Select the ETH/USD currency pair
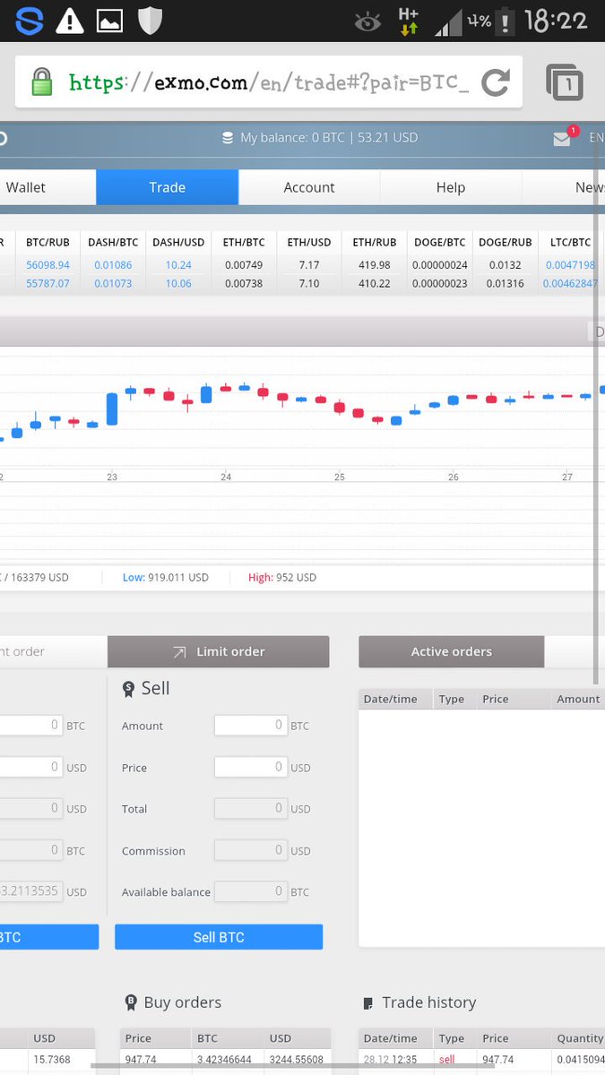This screenshot has width=605, height=1075. pos(309,242)
